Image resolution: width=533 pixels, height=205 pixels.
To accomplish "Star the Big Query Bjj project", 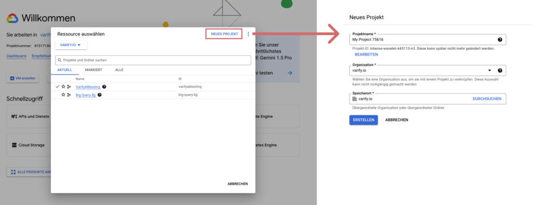I will click(x=63, y=95).
